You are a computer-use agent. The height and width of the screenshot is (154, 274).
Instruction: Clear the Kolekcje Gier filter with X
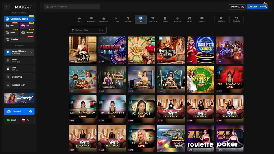[x=98, y=30]
